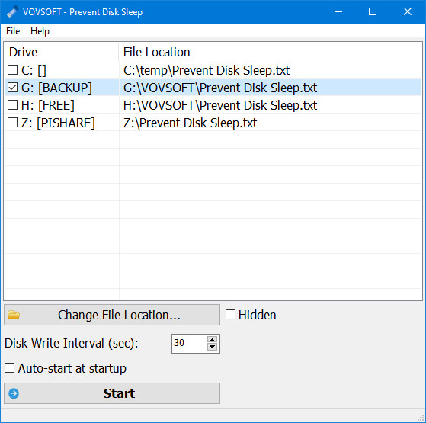Click the File Location column header
This screenshot has width=426, height=423.
point(270,52)
